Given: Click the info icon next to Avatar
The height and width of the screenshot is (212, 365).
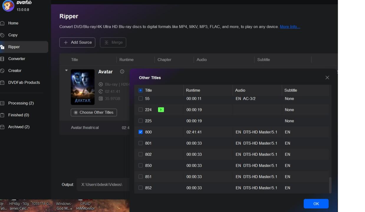Looking at the screenshot, I should (x=122, y=72).
